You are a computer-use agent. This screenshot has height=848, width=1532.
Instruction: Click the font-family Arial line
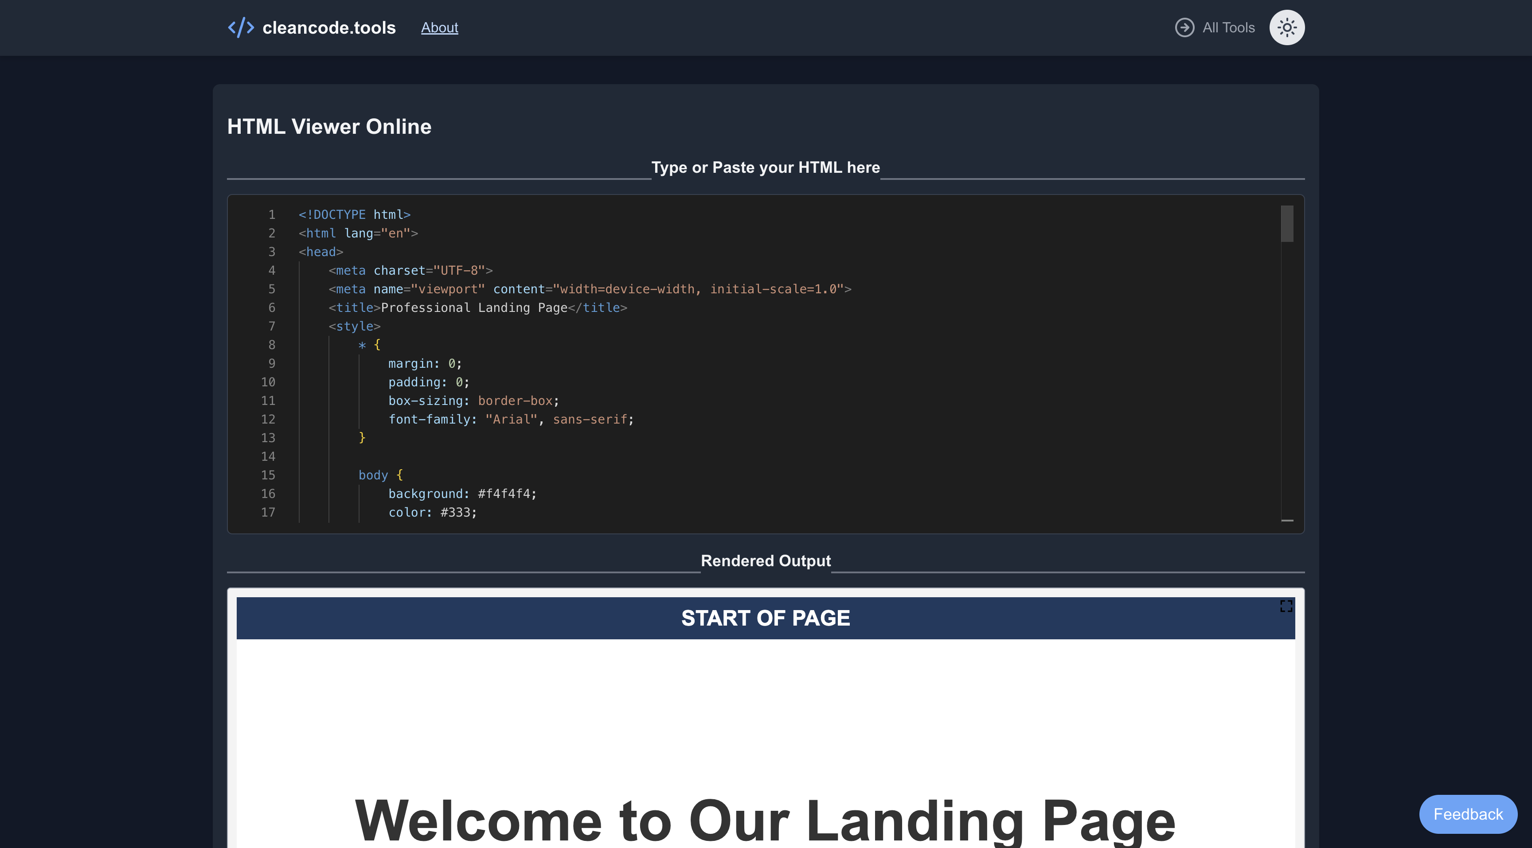pyautogui.click(x=512, y=419)
